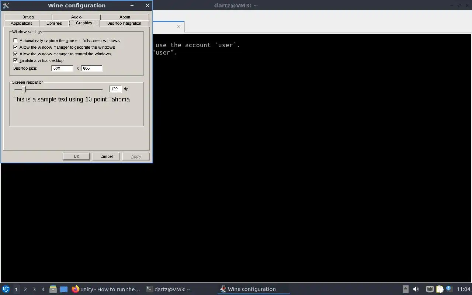Open the clipboard manager tray icon

point(440,289)
